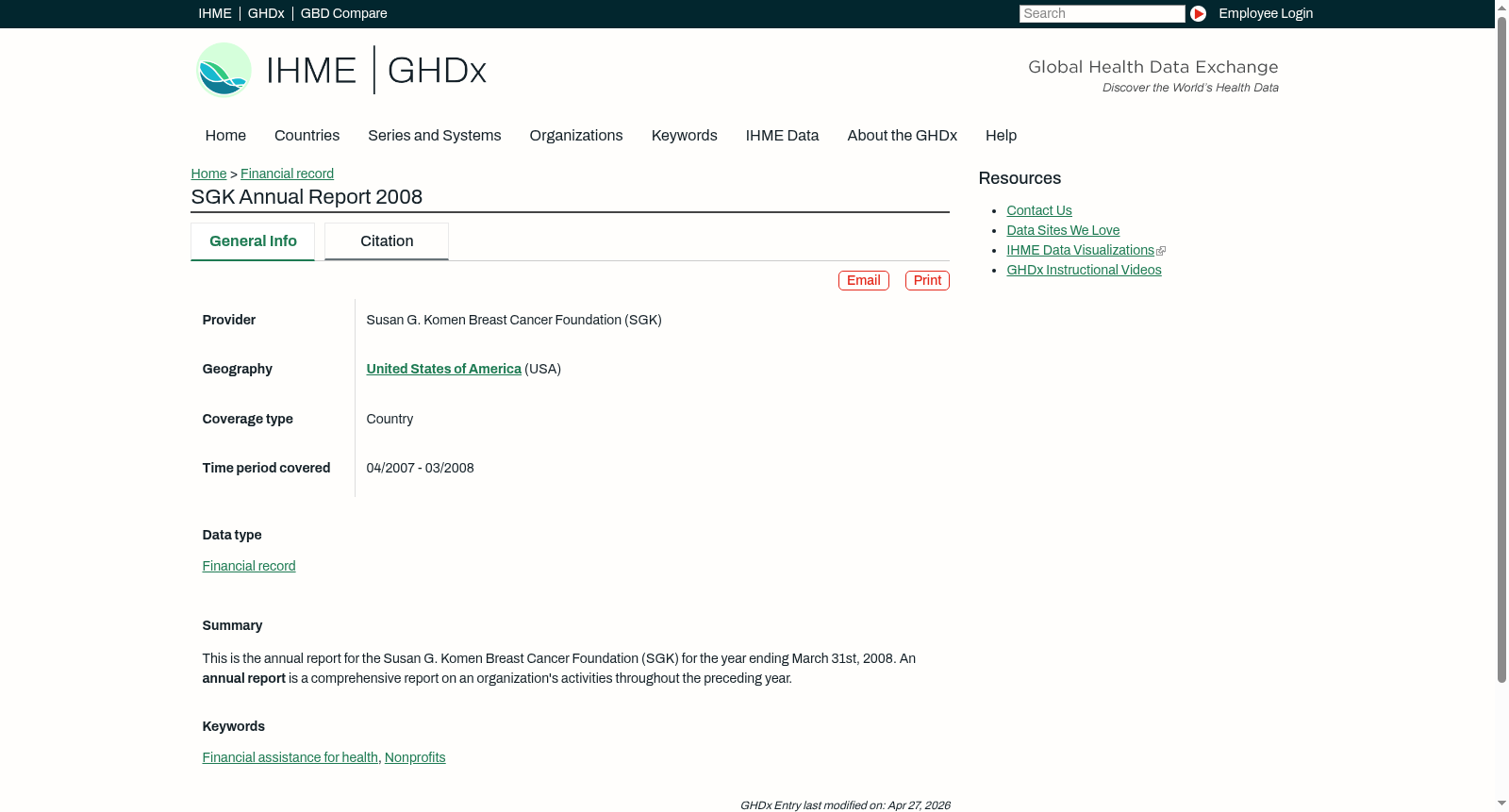Open the Nonprofits keyword link
Screen dimensions: 1509x812
tap(415, 757)
